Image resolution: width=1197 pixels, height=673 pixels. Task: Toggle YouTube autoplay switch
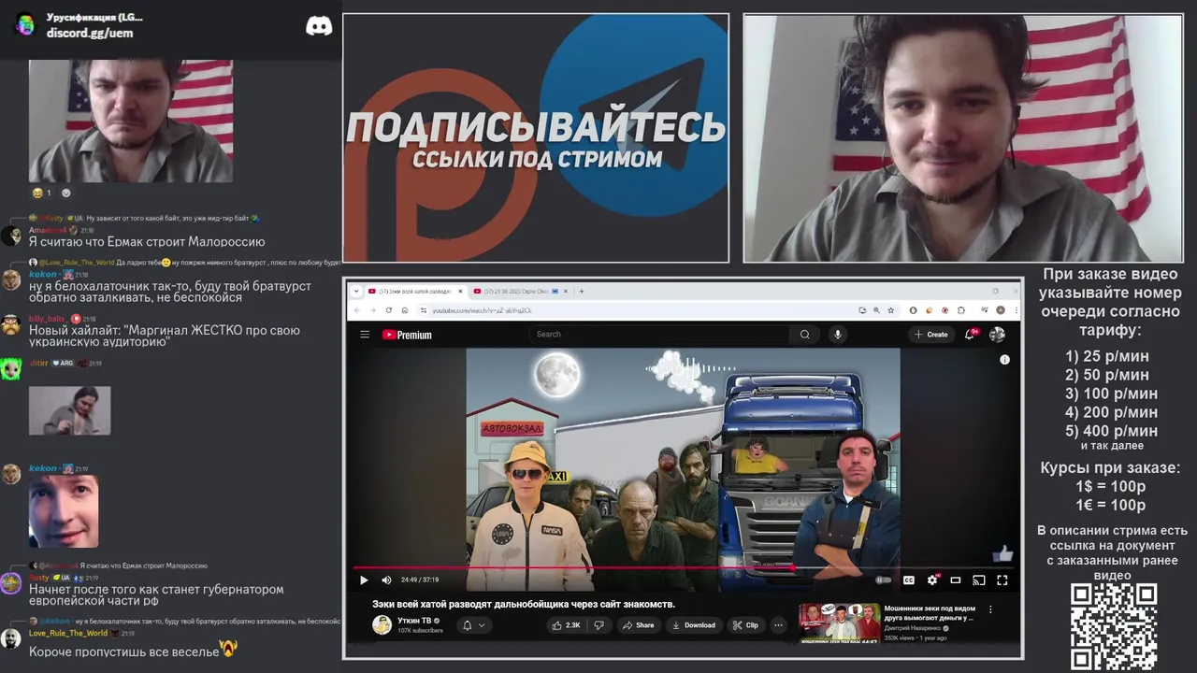pos(883,580)
